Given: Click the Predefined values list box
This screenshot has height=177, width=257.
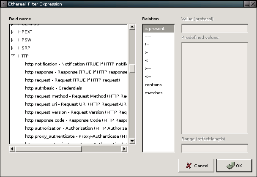Looking at the screenshot, I should tap(215, 88).
